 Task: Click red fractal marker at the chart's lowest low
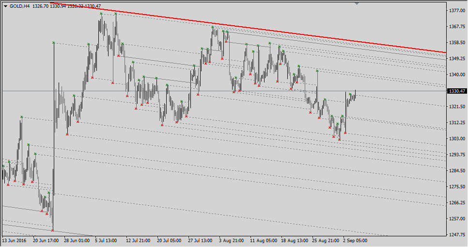pyautogui.click(x=52, y=230)
